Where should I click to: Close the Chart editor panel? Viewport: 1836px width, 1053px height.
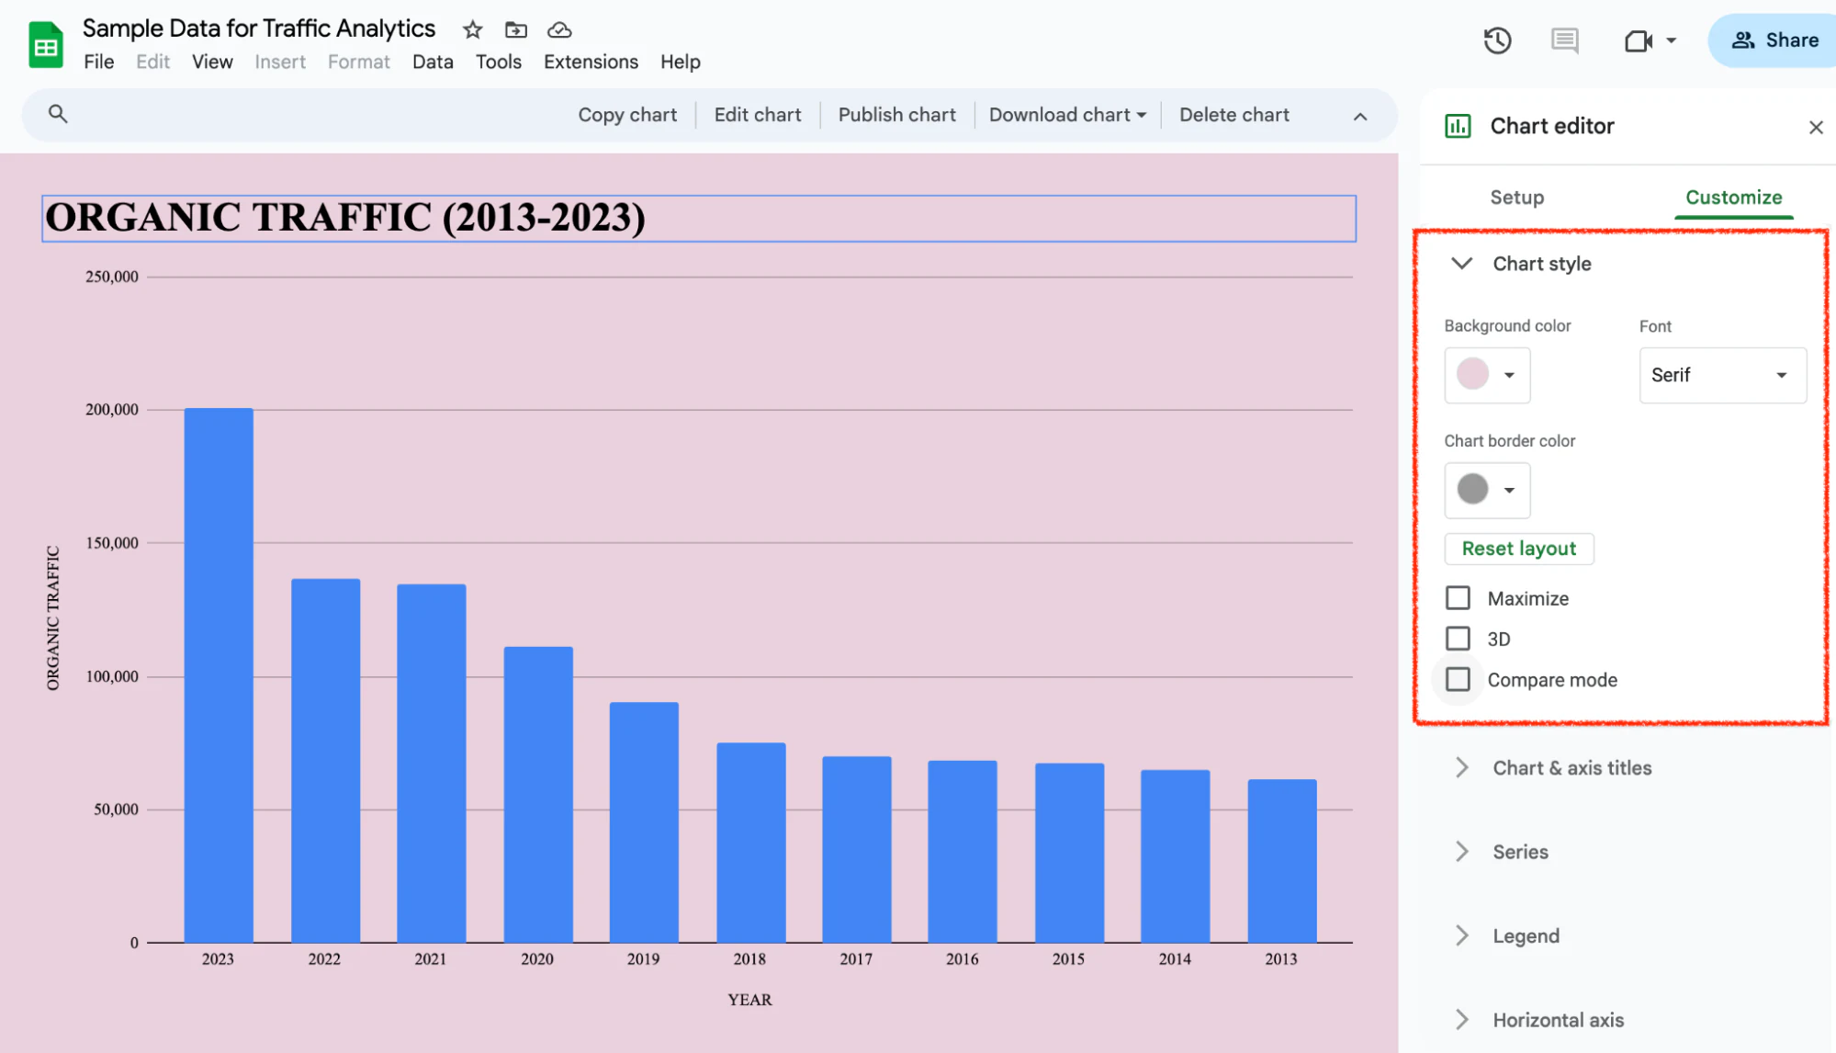tap(1816, 127)
